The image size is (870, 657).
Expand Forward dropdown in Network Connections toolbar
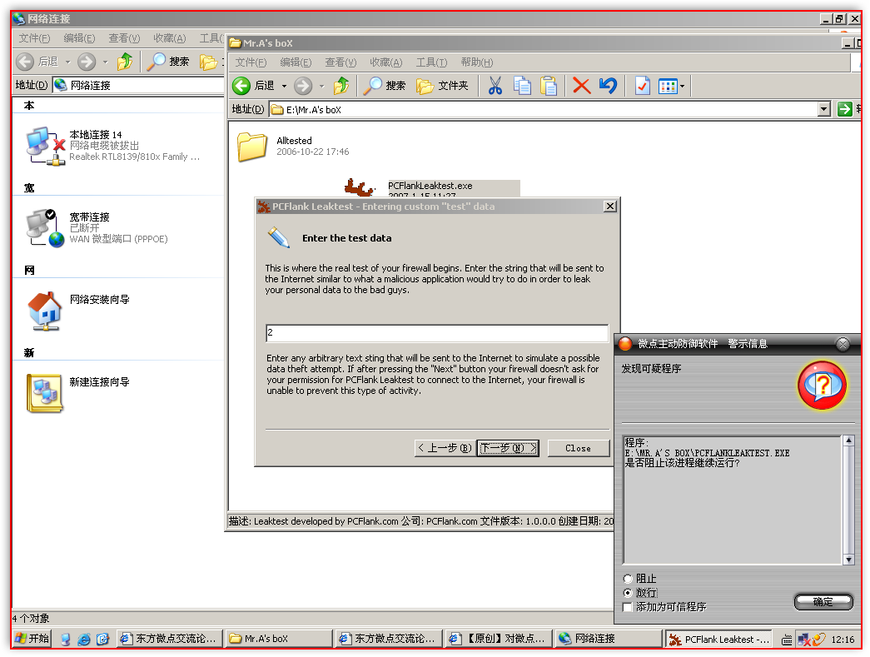(106, 62)
